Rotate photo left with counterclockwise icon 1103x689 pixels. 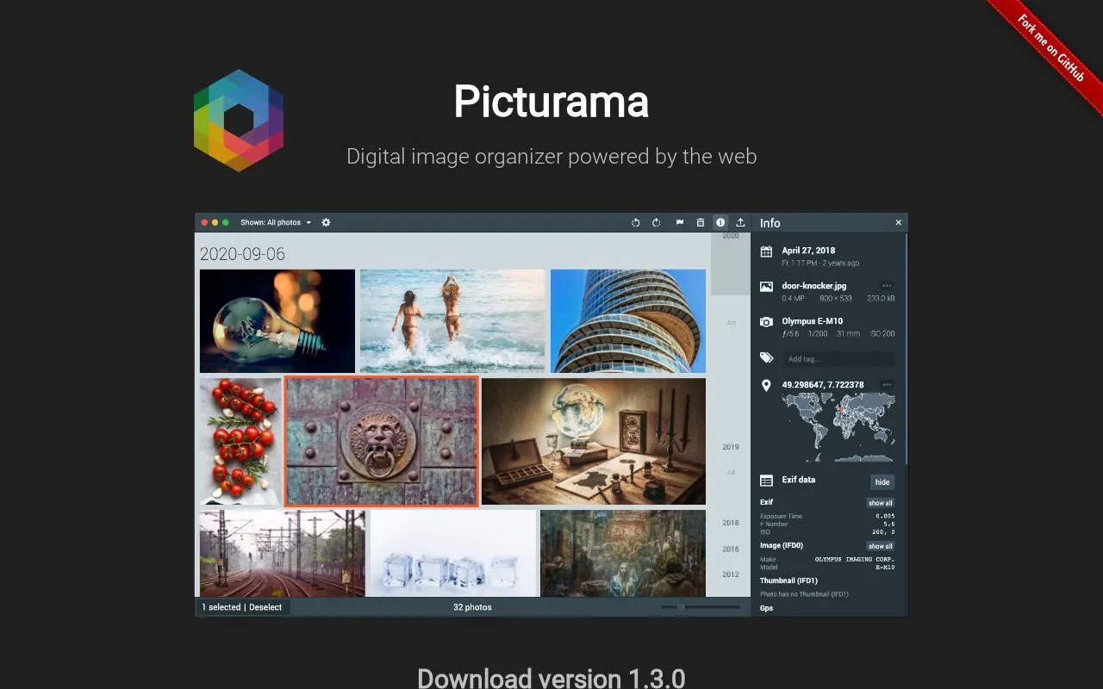pos(636,222)
